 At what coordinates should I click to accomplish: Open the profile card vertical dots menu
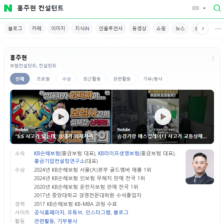(x=213, y=58)
